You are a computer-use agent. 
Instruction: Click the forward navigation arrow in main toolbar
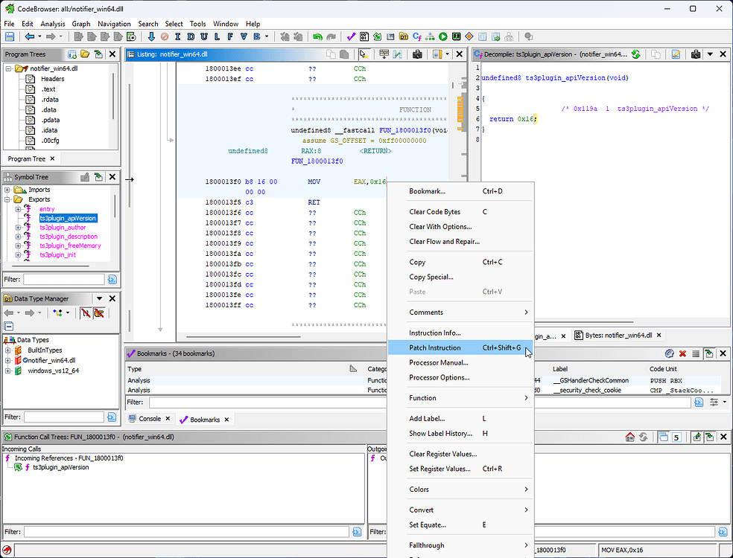pos(51,36)
